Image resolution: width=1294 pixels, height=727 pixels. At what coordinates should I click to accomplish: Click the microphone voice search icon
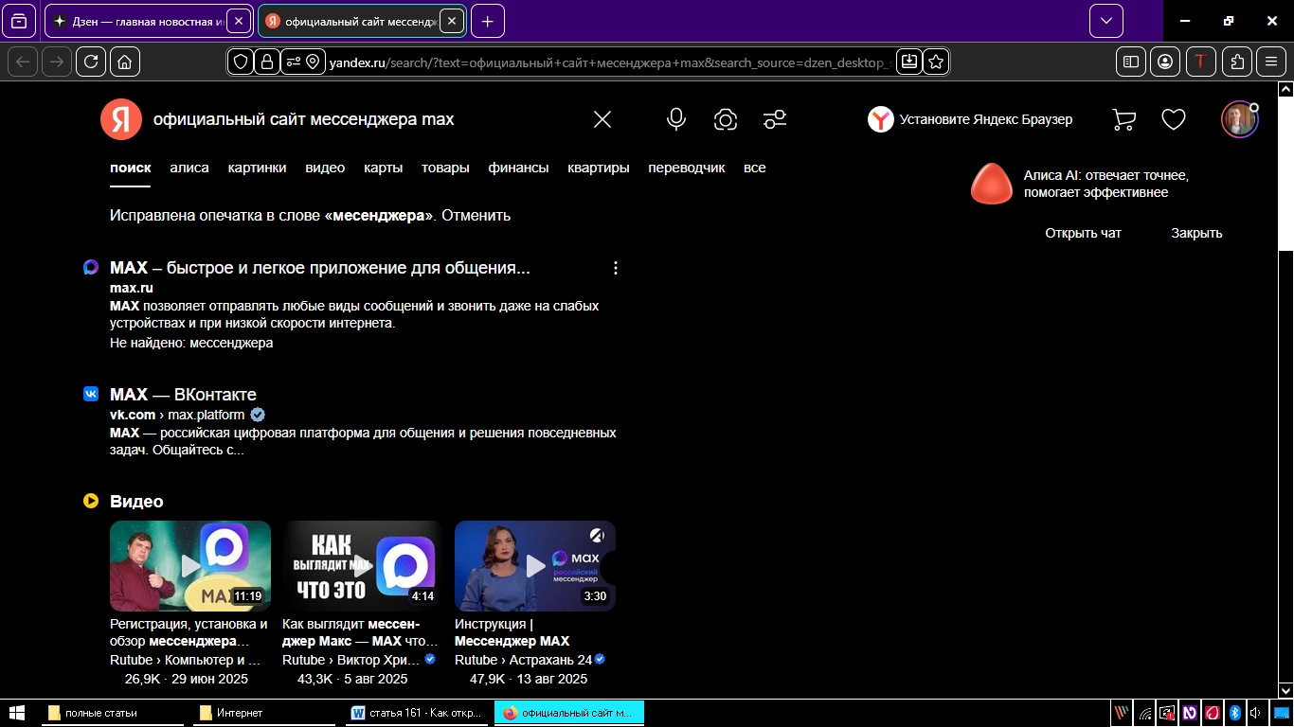pyautogui.click(x=675, y=119)
